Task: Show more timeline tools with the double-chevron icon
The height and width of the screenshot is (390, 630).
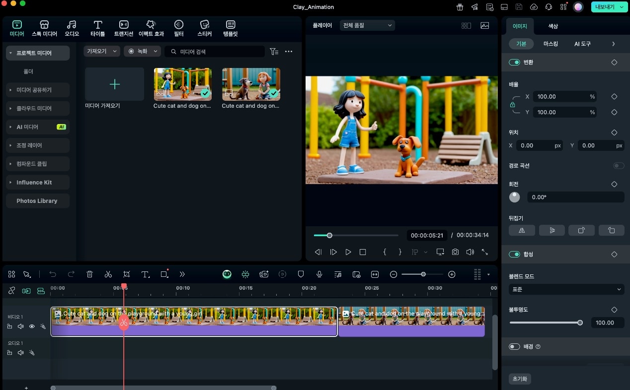Action: (182, 274)
